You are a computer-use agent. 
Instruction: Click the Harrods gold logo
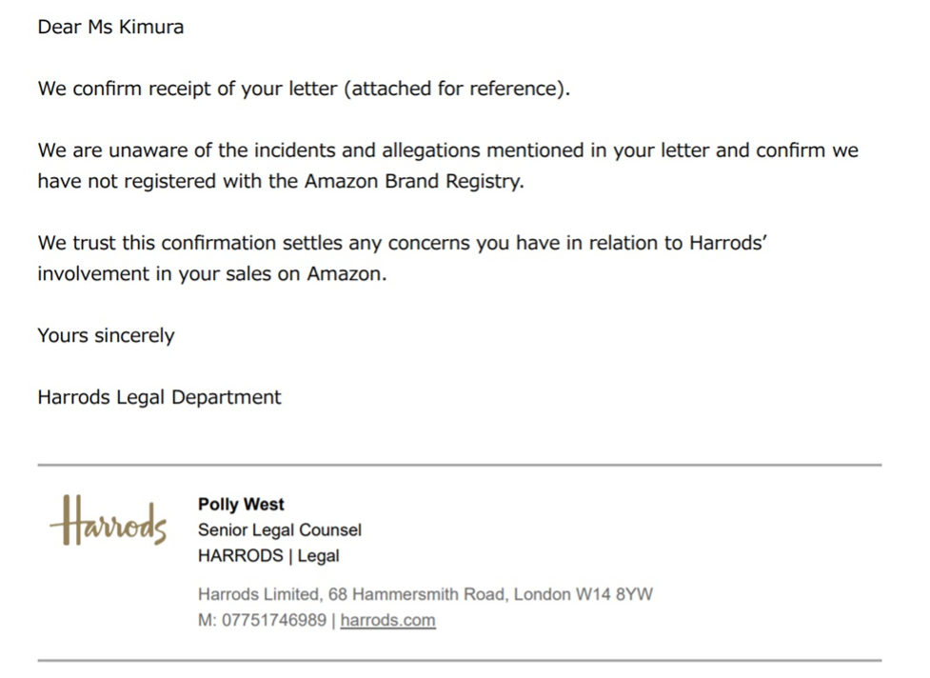coord(108,520)
